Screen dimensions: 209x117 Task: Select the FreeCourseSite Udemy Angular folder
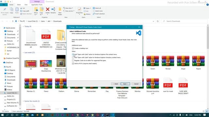61,40
